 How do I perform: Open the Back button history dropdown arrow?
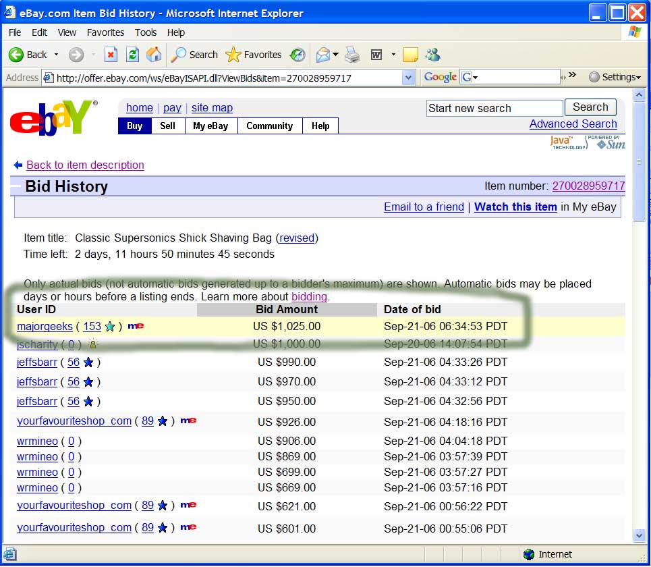pyautogui.click(x=56, y=55)
